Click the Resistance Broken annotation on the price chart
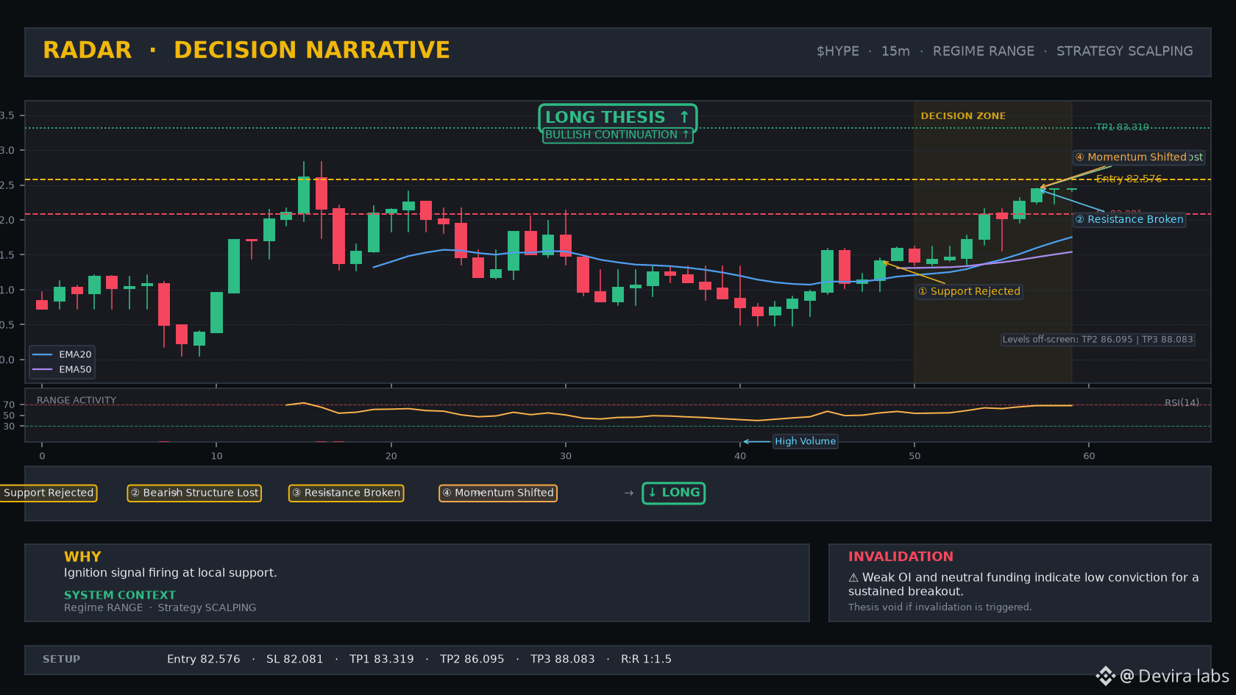This screenshot has height=695, width=1236. (x=1129, y=219)
